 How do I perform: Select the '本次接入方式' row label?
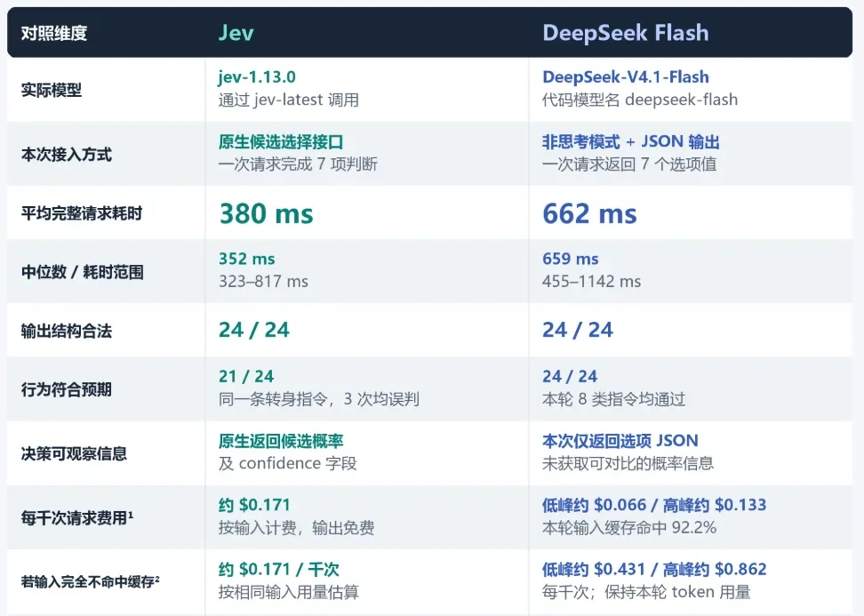tap(66, 155)
